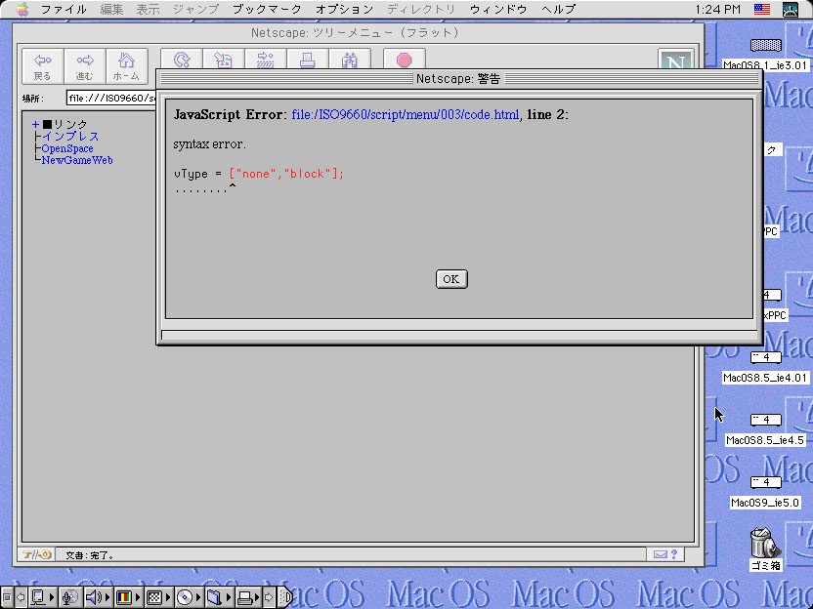Open the ブックマーク menu
The height and width of the screenshot is (609, 813).
267,10
